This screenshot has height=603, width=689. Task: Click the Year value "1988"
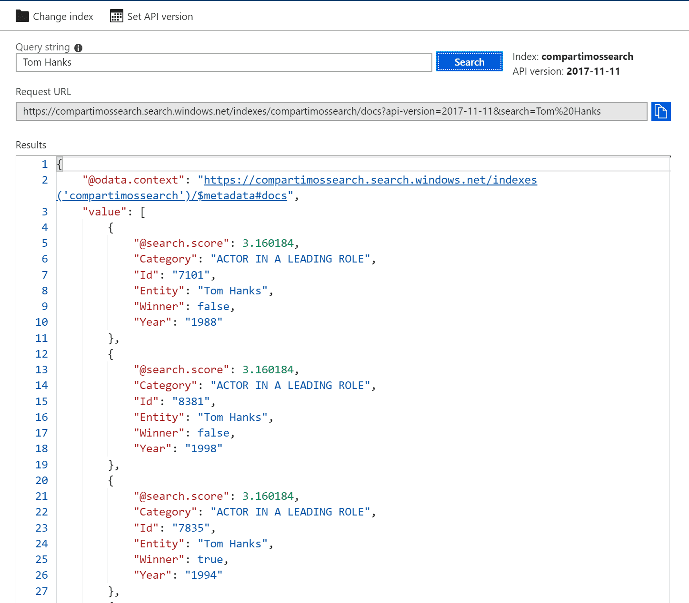click(x=204, y=322)
